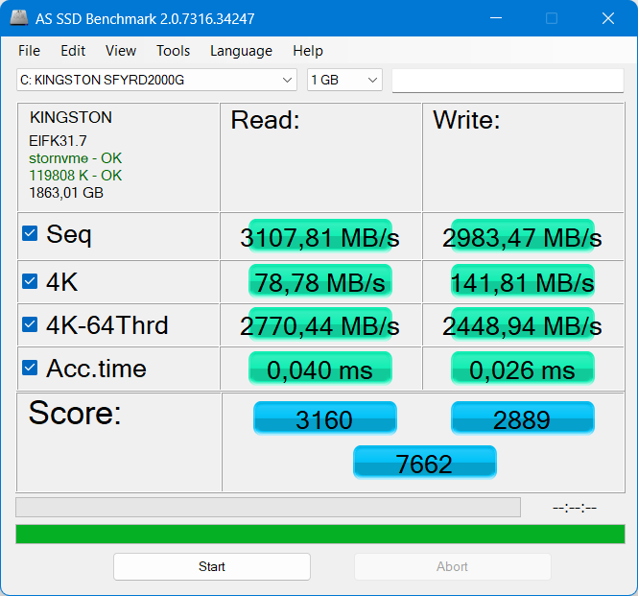Open the File menu

pyautogui.click(x=30, y=51)
